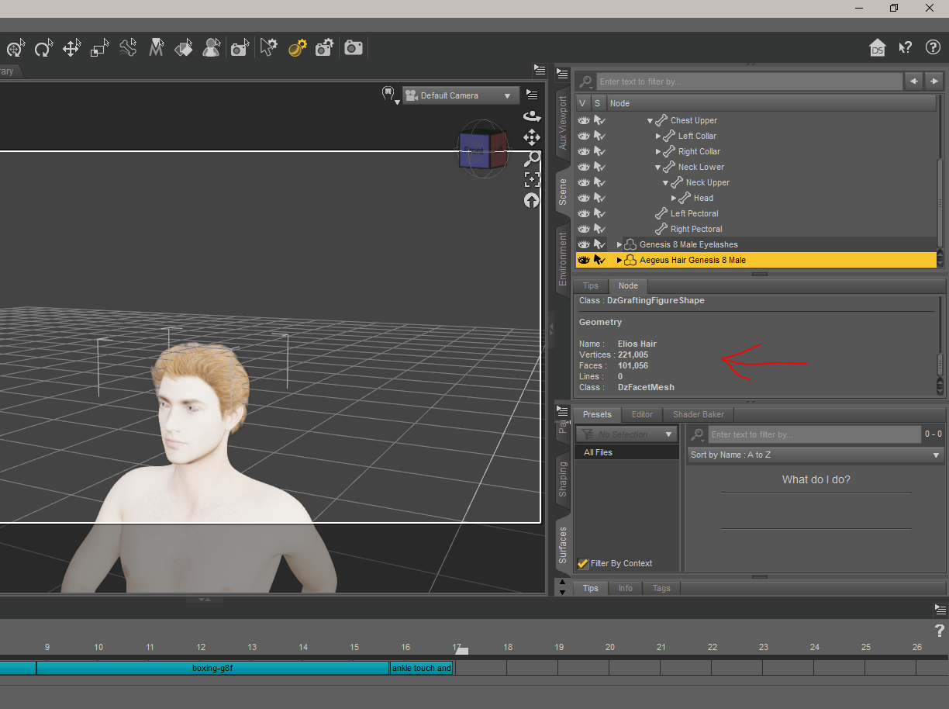Open the Aux Viewport side tab
Viewport: 949px width, 709px height.
563,123
